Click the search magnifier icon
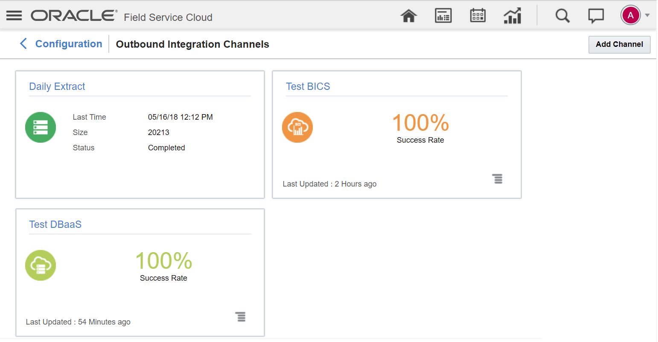 tap(562, 16)
